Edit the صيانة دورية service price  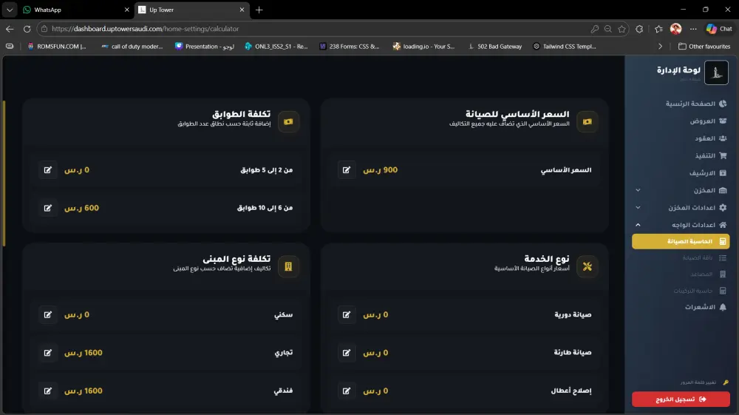click(347, 314)
